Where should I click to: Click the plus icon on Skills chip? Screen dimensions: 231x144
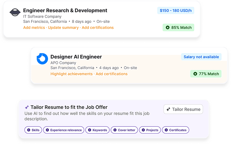coord(29,130)
